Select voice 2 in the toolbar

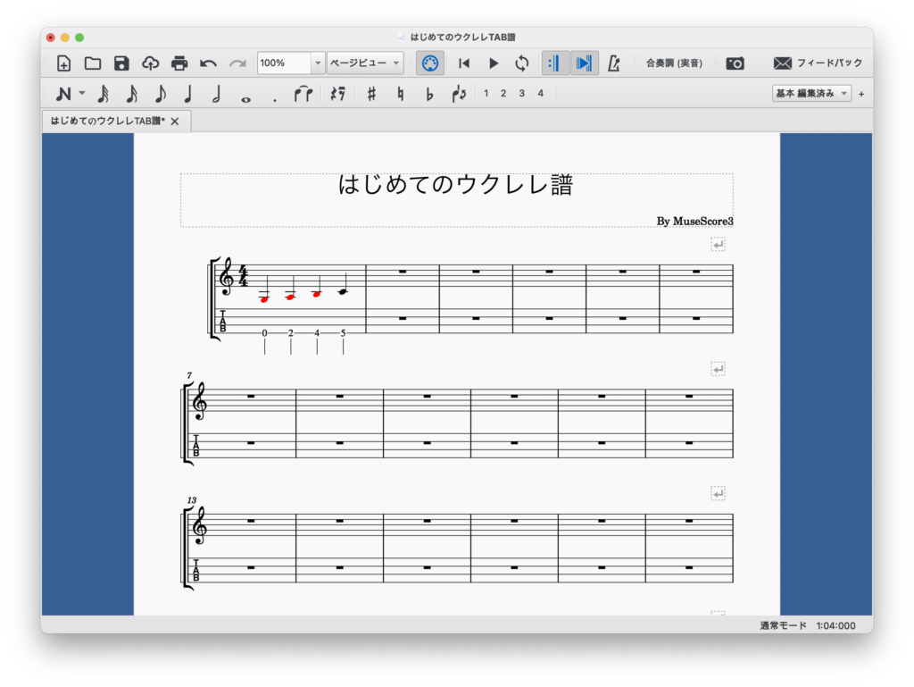click(x=503, y=93)
